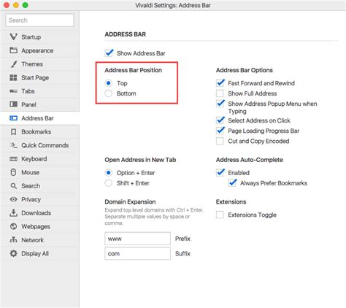The width and height of the screenshot is (346, 308).
Task: Open the Panel settings section
Action: coord(28,104)
